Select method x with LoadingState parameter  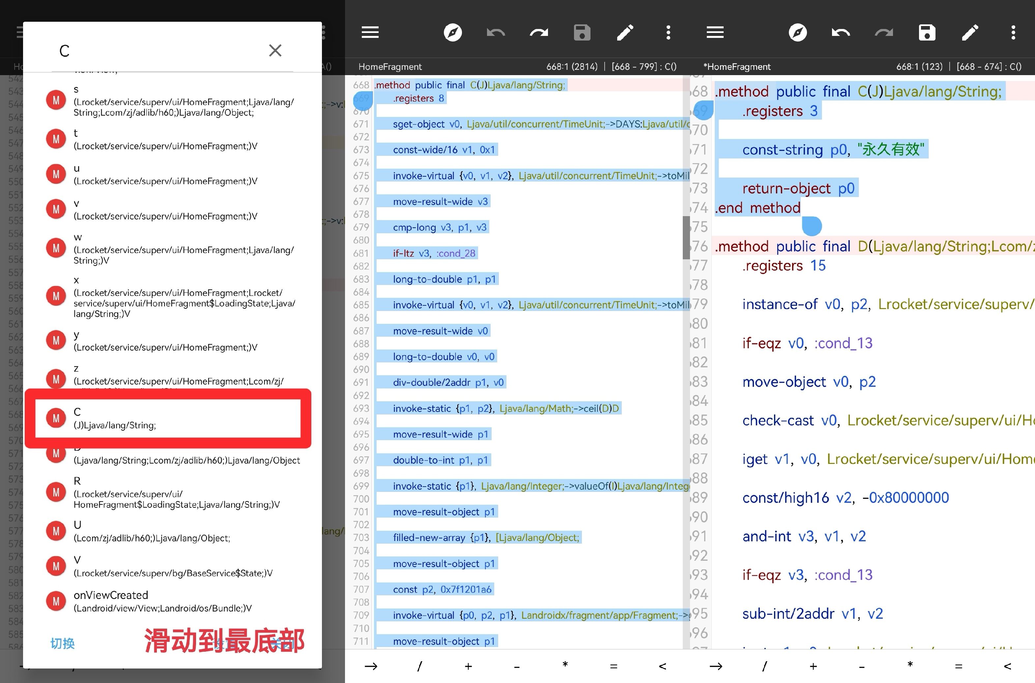173,297
